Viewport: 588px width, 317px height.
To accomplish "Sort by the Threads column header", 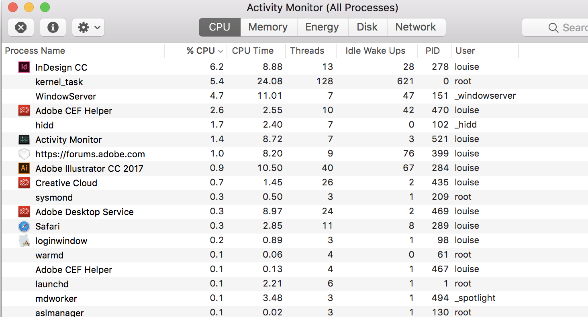I will [307, 51].
